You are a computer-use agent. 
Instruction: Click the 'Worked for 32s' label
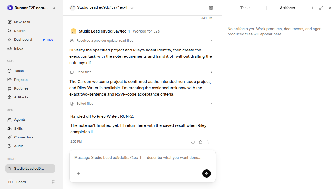pos(146,31)
